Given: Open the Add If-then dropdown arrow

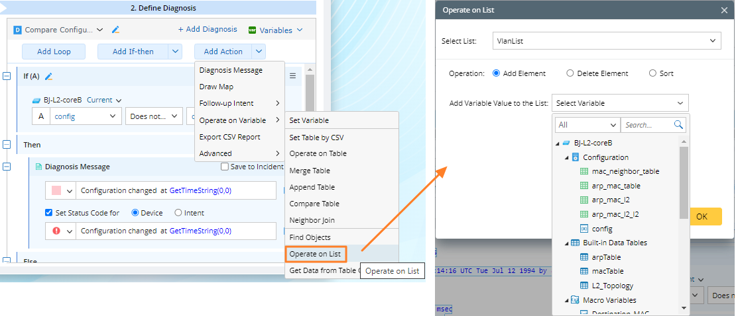Looking at the screenshot, I should tap(176, 52).
